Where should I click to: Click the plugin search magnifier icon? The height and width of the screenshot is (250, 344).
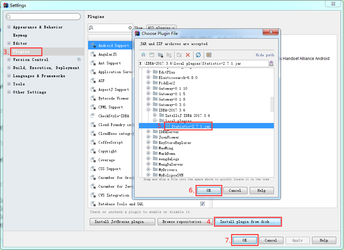click(91, 28)
